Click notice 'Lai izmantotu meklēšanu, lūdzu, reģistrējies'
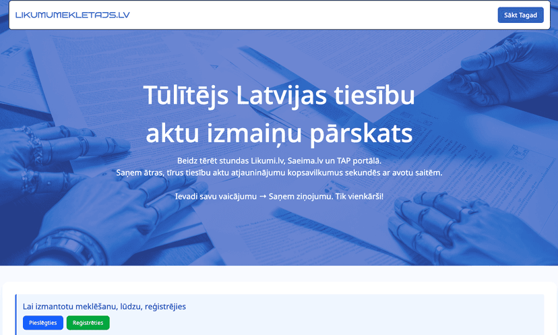Image resolution: width=558 pixels, height=335 pixels. pyautogui.click(x=104, y=307)
